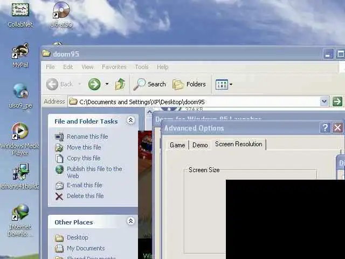Screen dimensions: 345x259
Task: Toggle the Folders pane button
Action: (x=189, y=84)
